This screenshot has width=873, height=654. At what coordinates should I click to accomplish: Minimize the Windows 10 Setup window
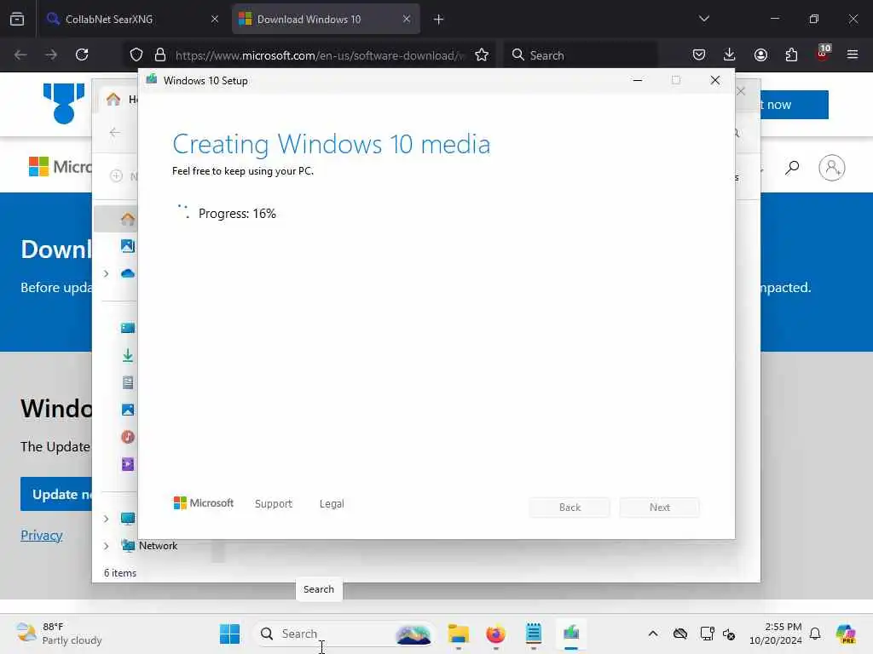pos(638,81)
